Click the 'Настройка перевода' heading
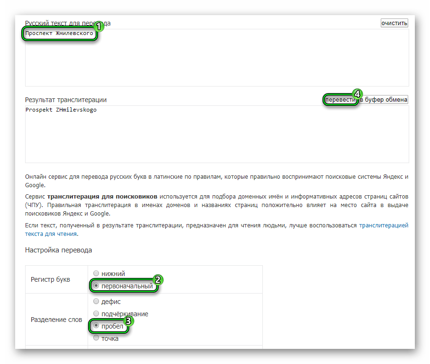Viewport: 430px width, 364px height. pyautogui.click(x=58, y=250)
